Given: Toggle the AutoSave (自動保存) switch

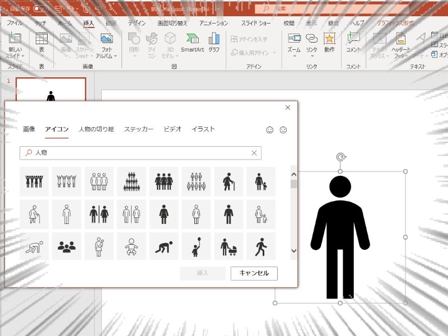Looking at the screenshot, I should click(x=40, y=8).
